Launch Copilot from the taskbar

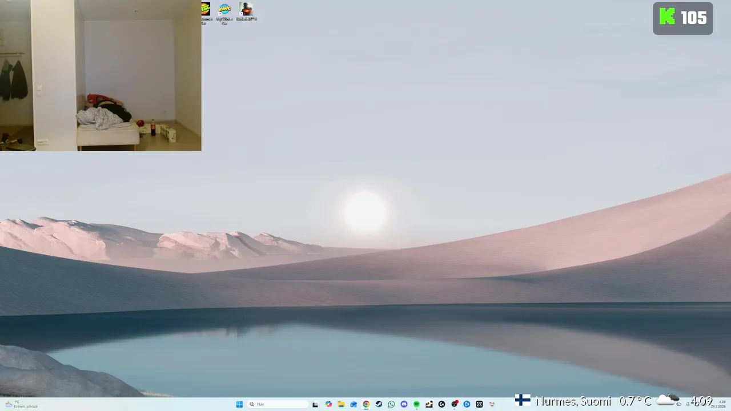pos(328,404)
